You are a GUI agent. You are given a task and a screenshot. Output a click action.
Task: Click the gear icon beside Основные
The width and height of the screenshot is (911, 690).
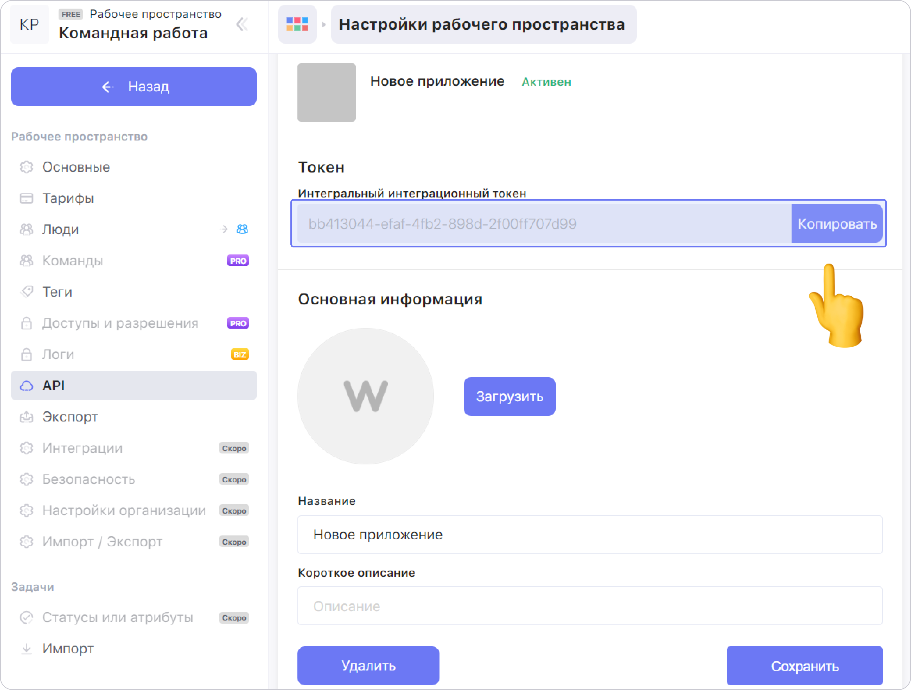click(x=27, y=167)
